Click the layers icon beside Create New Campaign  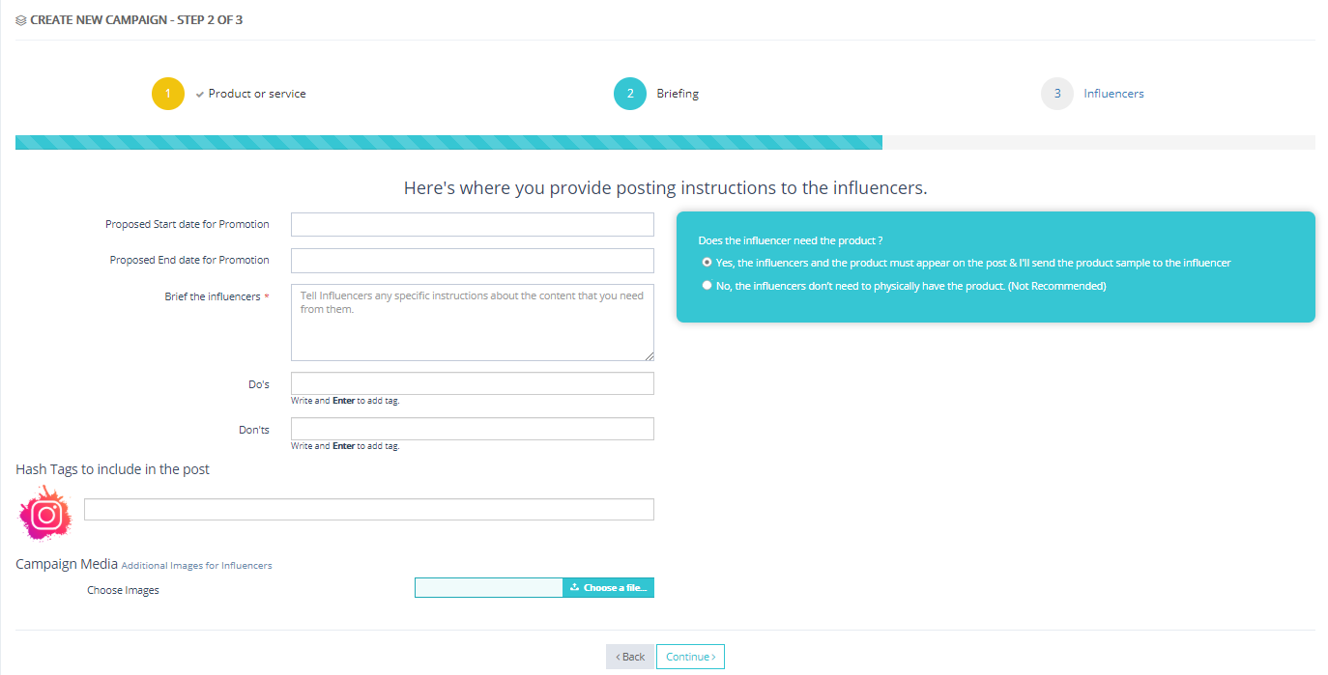[x=21, y=19]
